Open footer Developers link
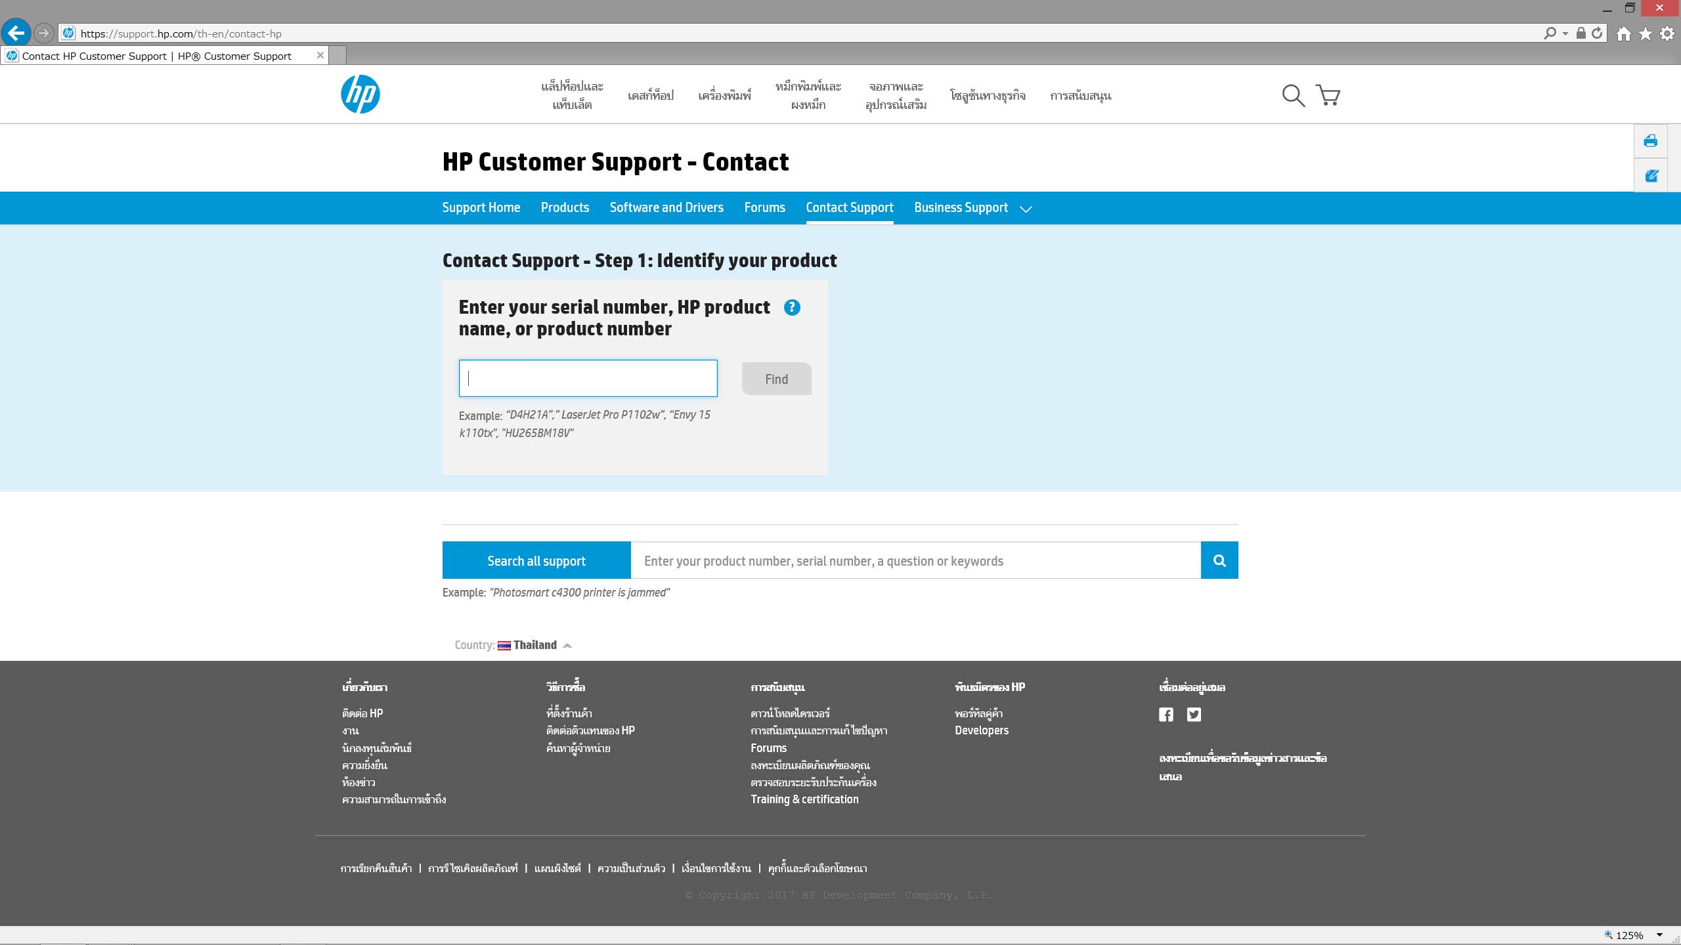Image resolution: width=1681 pixels, height=945 pixels. (x=982, y=730)
